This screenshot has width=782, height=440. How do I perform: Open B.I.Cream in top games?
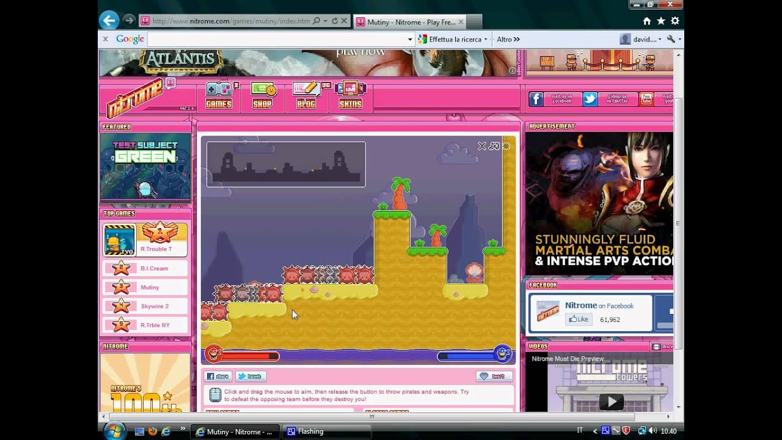coord(145,268)
